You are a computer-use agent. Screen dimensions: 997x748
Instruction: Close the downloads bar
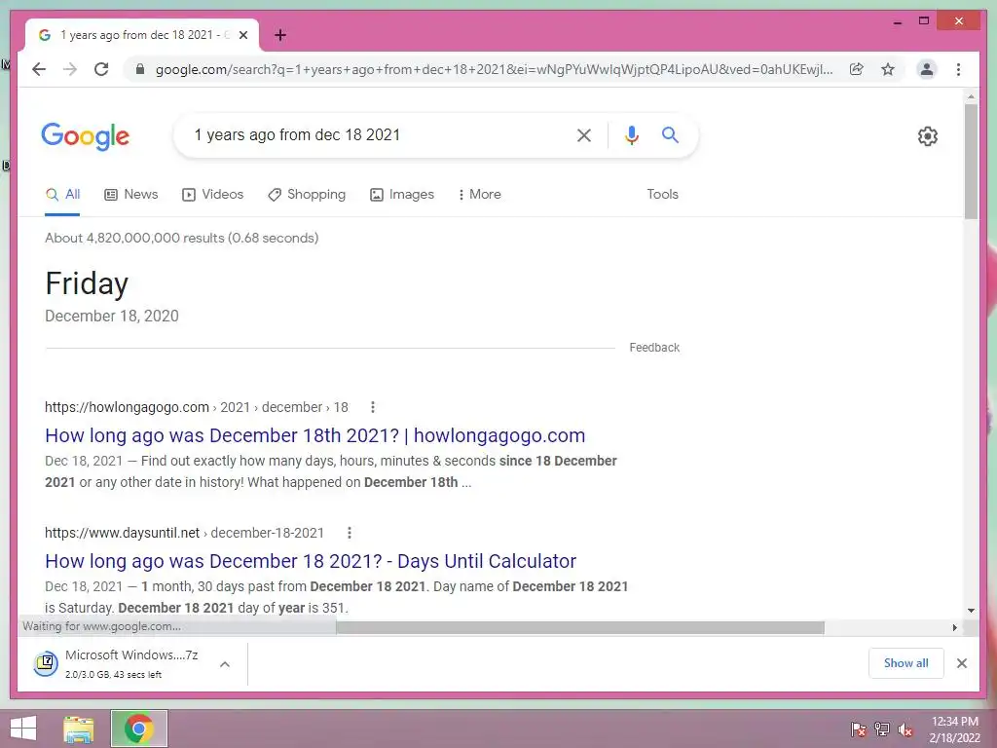coord(962,663)
